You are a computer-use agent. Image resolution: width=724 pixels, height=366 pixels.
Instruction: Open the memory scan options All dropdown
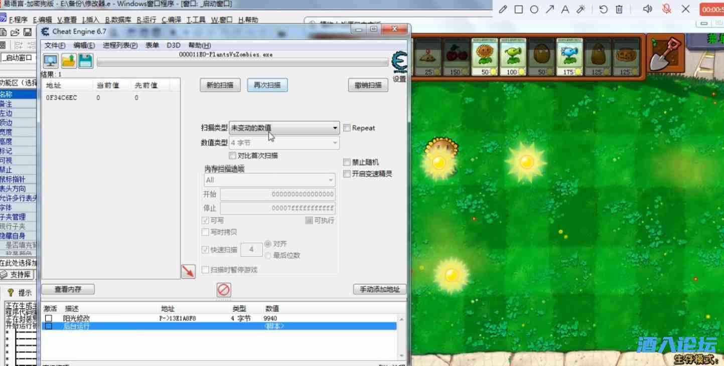pos(269,180)
